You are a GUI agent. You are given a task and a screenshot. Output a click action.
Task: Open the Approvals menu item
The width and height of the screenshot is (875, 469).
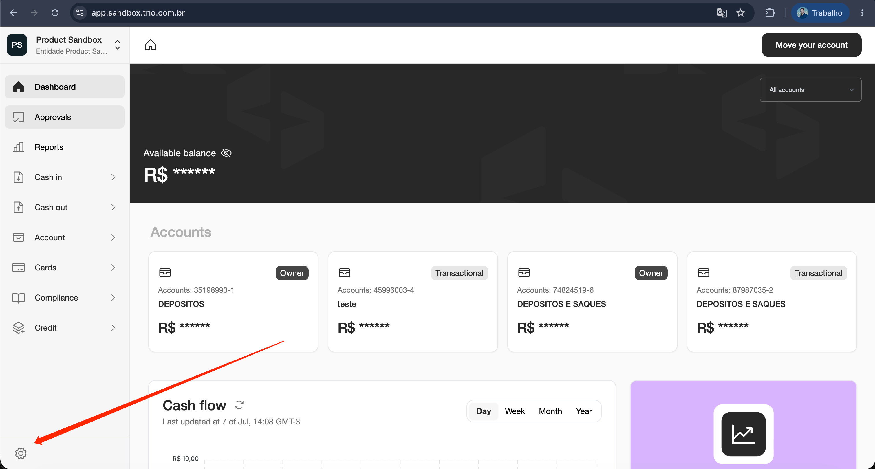click(65, 117)
